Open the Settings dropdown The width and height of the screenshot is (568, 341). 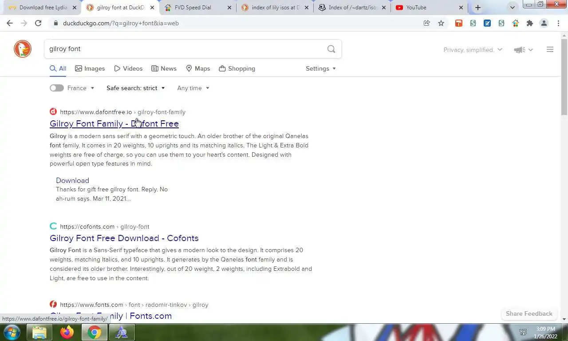[321, 68]
